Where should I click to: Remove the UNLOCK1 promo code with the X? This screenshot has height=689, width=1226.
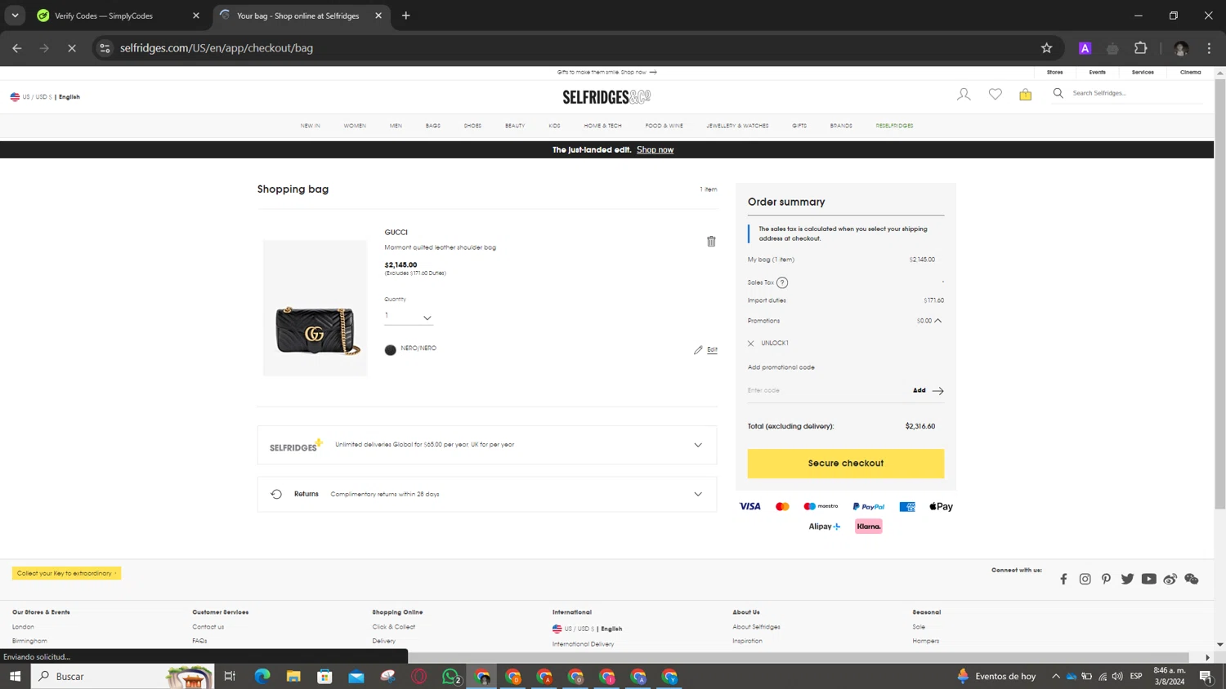750,344
